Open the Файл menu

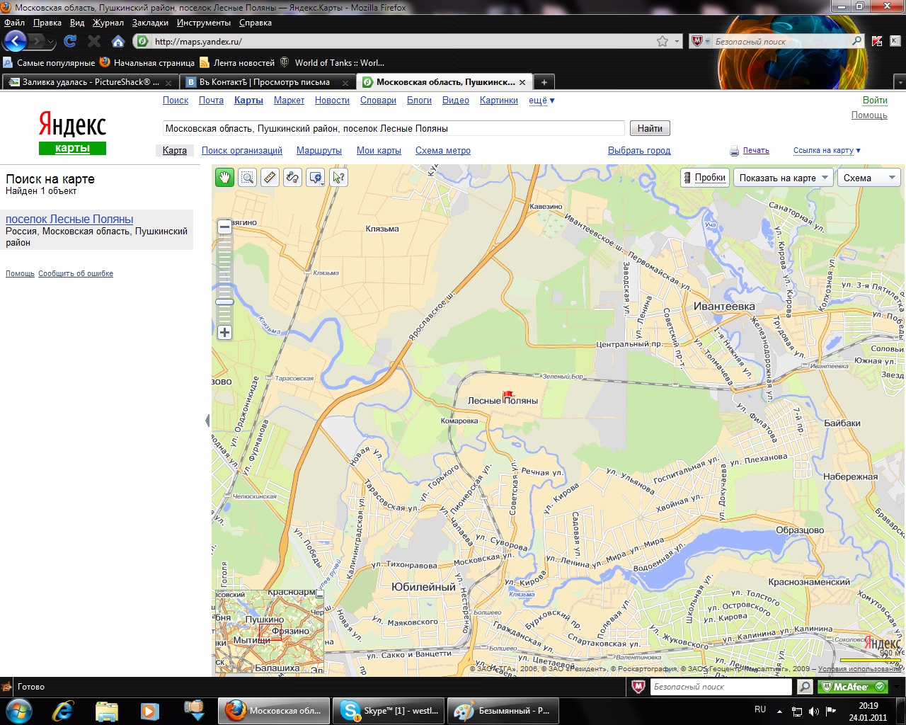15,23
